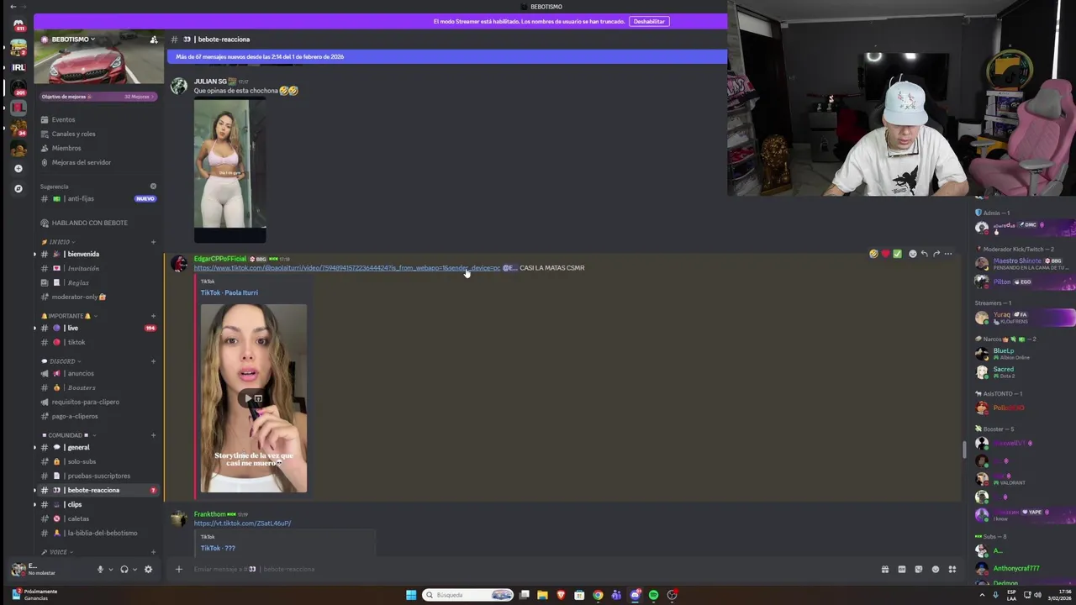
Task: Open emoji picker in chat bar
Action: pos(935,569)
